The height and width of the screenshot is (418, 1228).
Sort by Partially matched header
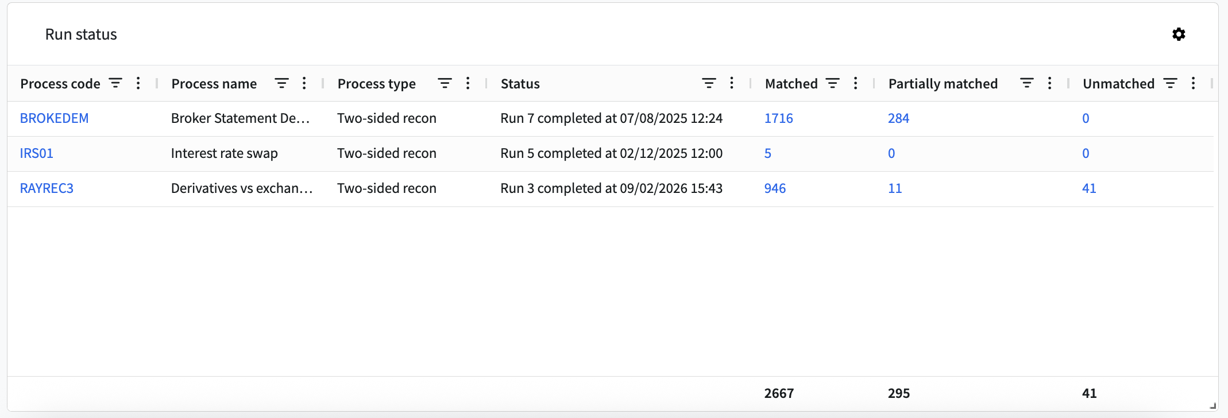(943, 84)
